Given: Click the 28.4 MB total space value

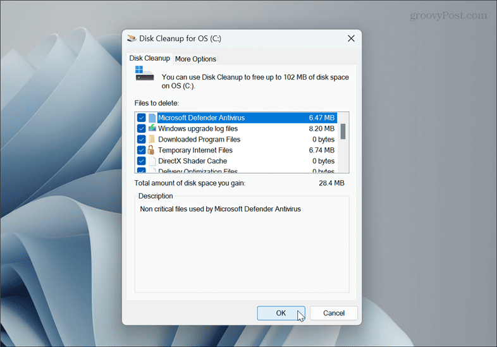Looking at the screenshot, I should tap(331, 183).
